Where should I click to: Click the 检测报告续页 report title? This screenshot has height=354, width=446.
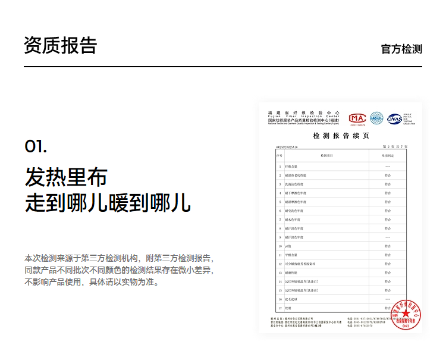coord(341,136)
